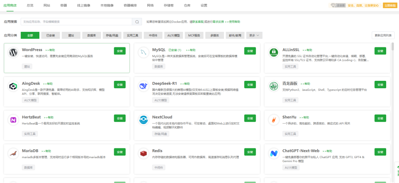Filter apps by 建站 category
399x183 pixels.
point(71,35)
